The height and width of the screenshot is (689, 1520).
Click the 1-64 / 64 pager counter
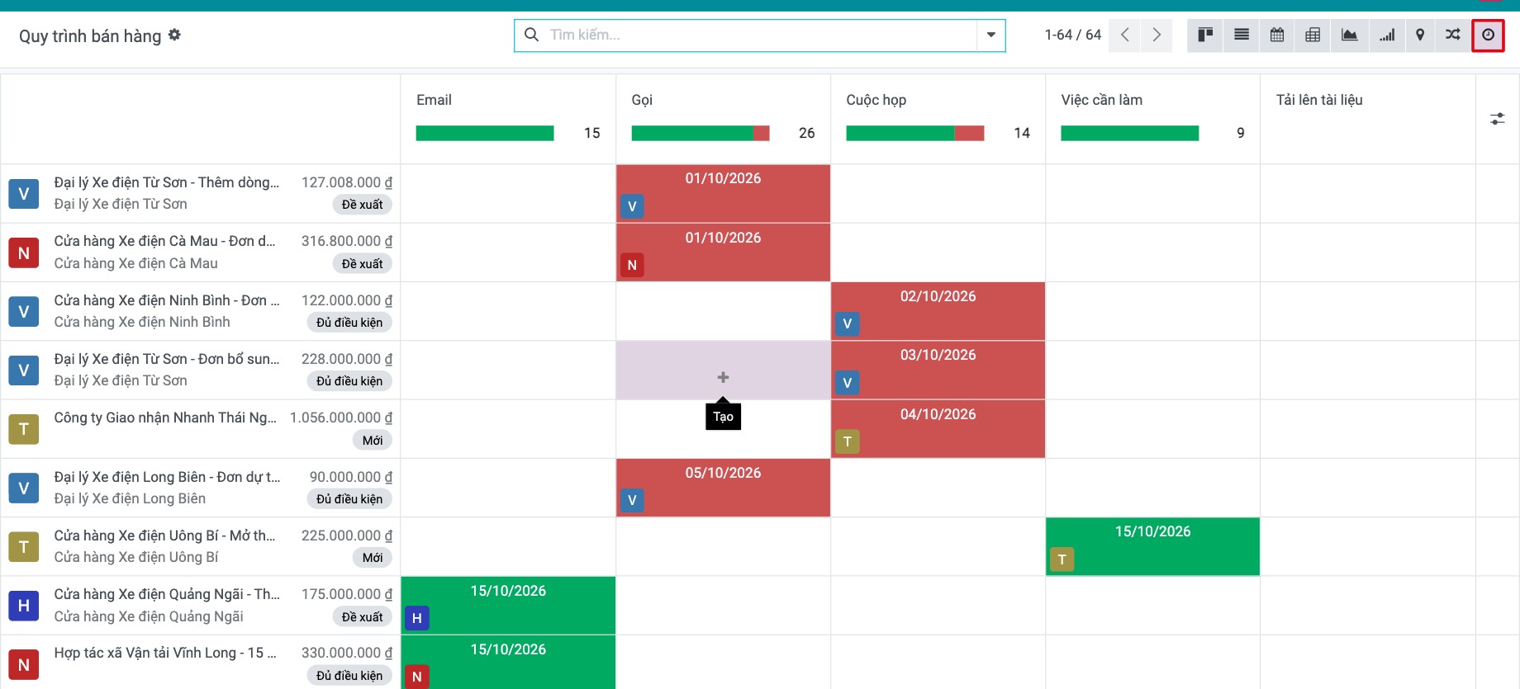tap(1072, 35)
